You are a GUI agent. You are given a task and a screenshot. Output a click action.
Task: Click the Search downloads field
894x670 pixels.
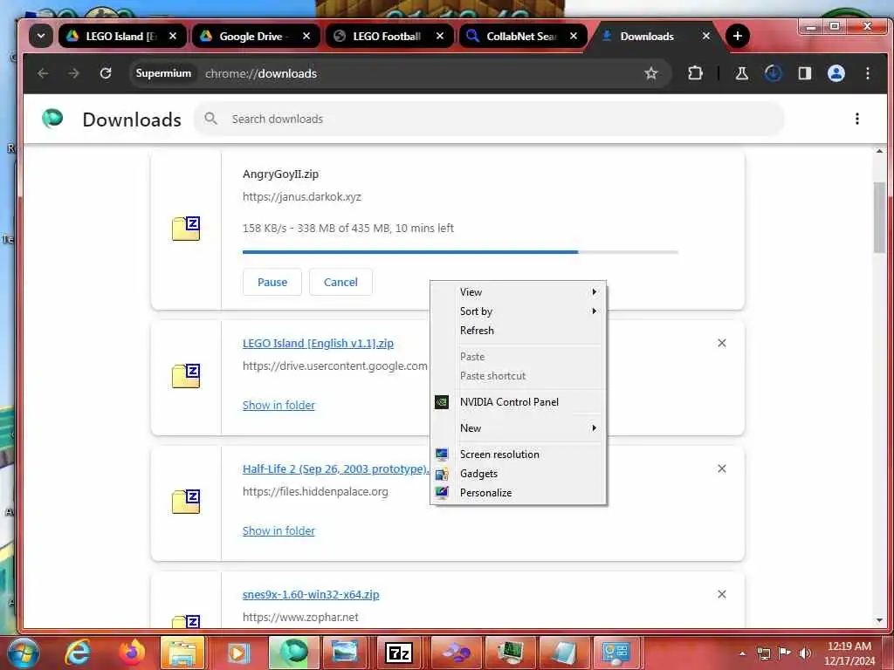coord(489,119)
